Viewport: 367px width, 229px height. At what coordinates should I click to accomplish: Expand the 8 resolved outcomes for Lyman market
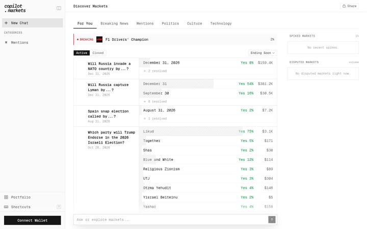coord(155,102)
